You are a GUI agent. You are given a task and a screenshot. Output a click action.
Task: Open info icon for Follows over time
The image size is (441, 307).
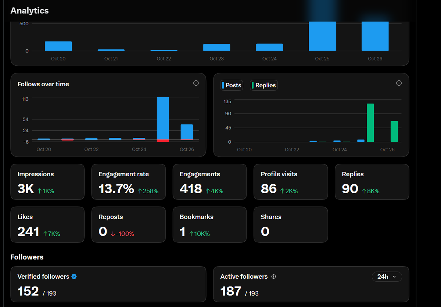click(196, 83)
